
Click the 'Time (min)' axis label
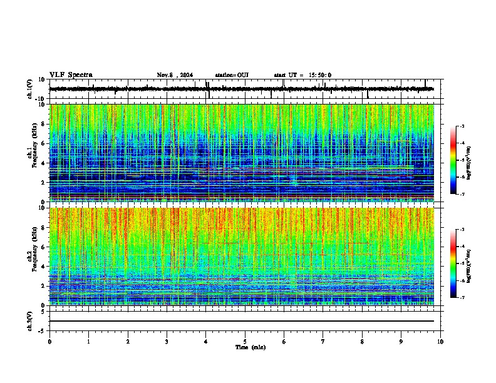(x=251, y=347)
